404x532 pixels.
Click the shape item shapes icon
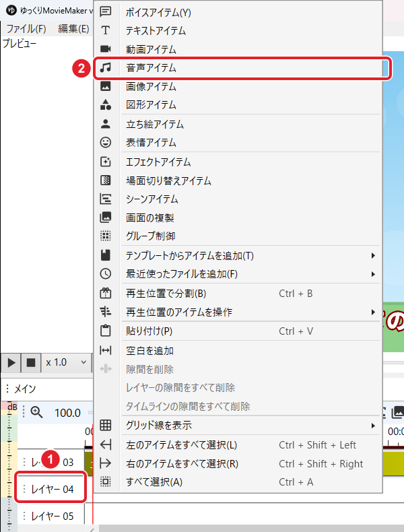tap(106, 104)
